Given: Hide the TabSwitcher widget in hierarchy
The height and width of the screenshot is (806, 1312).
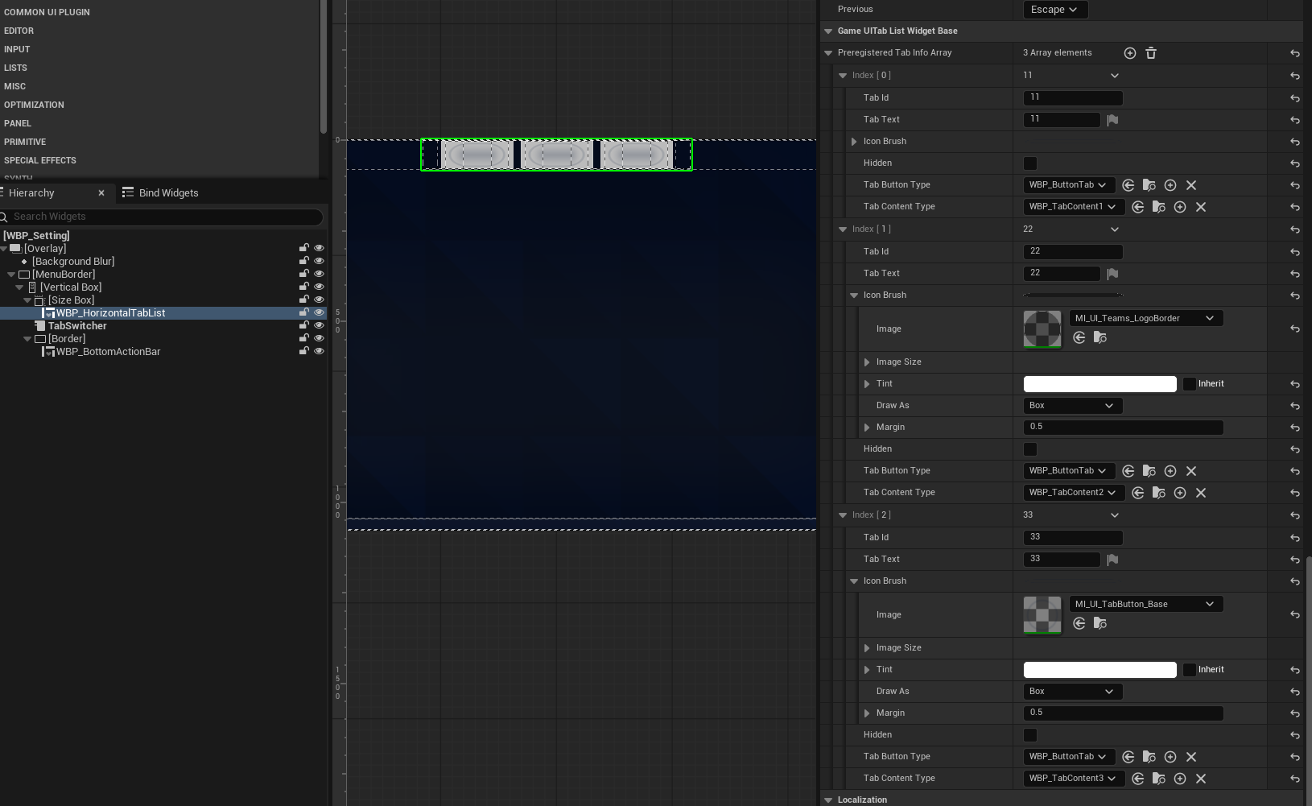Looking at the screenshot, I should tap(319, 325).
